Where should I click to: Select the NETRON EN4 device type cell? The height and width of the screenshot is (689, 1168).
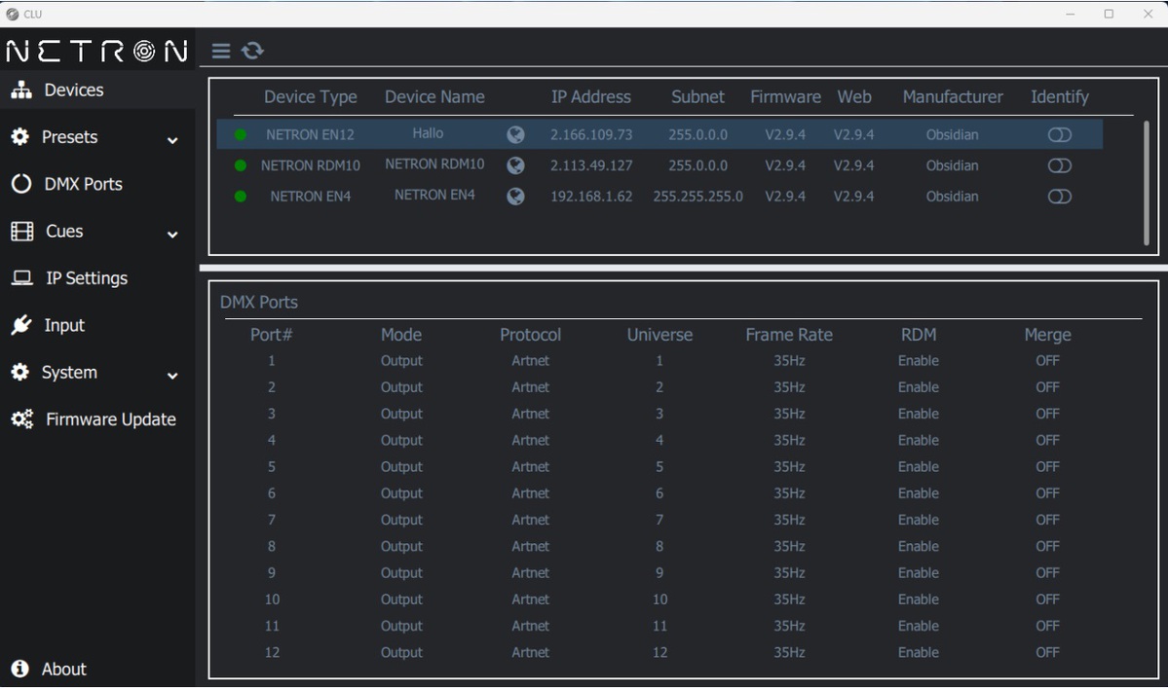[310, 197]
